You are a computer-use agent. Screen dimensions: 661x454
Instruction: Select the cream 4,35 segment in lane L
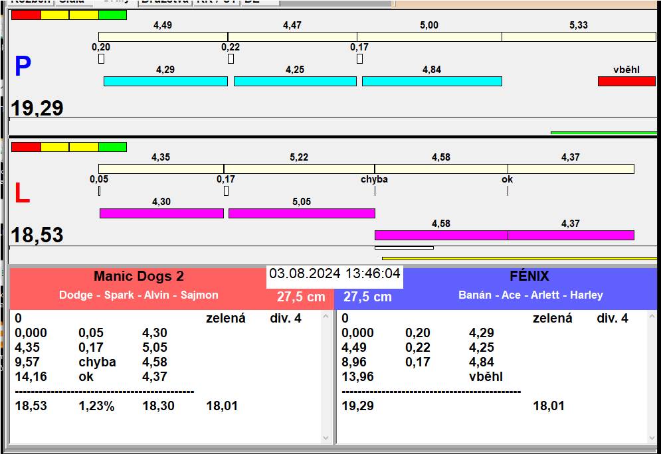point(161,169)
